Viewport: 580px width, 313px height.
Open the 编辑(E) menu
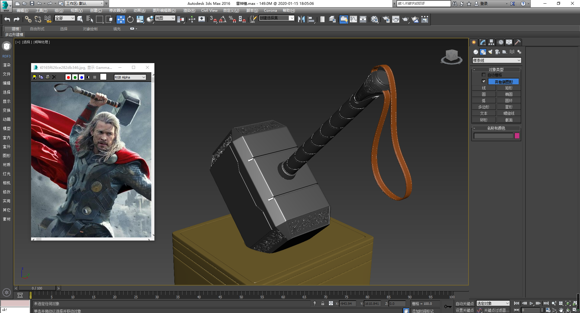22,11
